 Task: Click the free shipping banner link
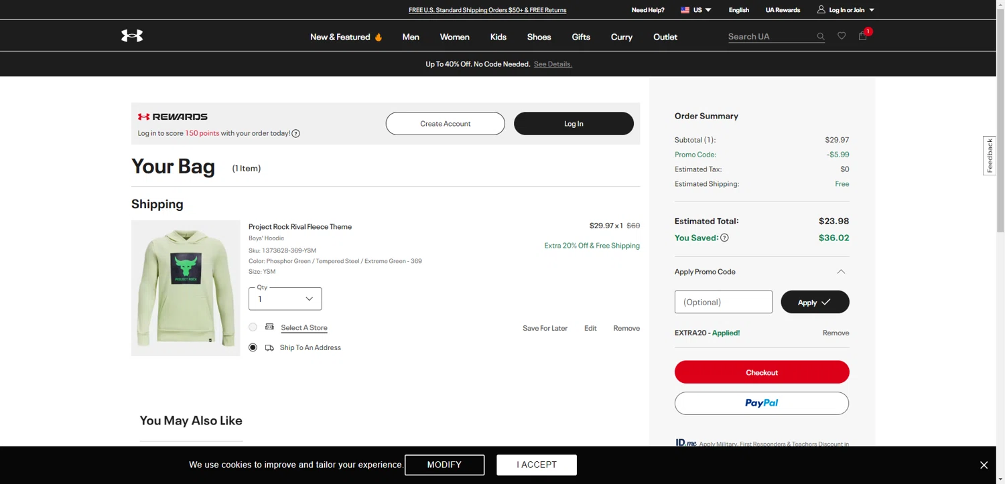pyautogui.click(x=487, y=10)
